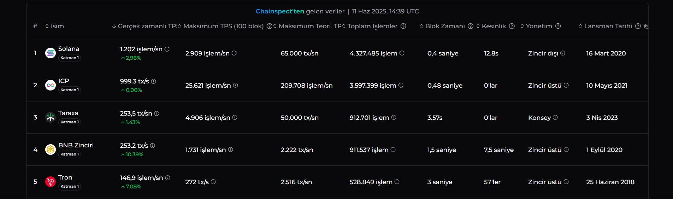Click help icon beside Kesinlik header

[x=512, y=26]
